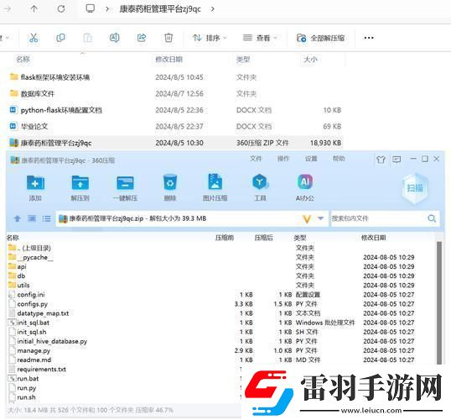Click the up-level arrow in 360压缩 path bar

(x=18, y=218)
